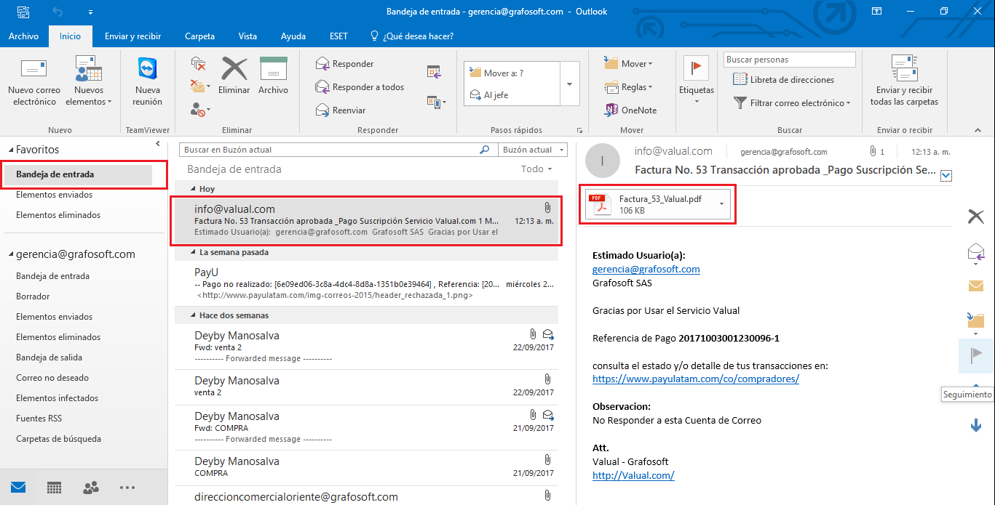Screen dimensions: 995x505
Task: Open the Vista ribbon tab
Action: (247, 36)
